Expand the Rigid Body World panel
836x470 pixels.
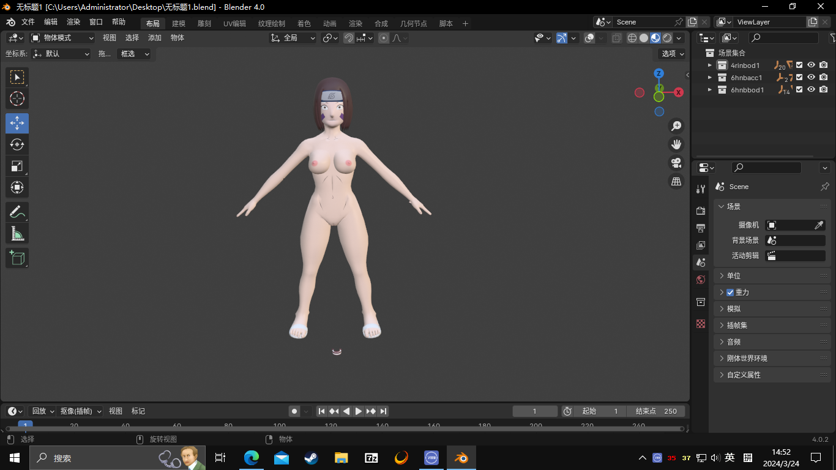[772, 359]
